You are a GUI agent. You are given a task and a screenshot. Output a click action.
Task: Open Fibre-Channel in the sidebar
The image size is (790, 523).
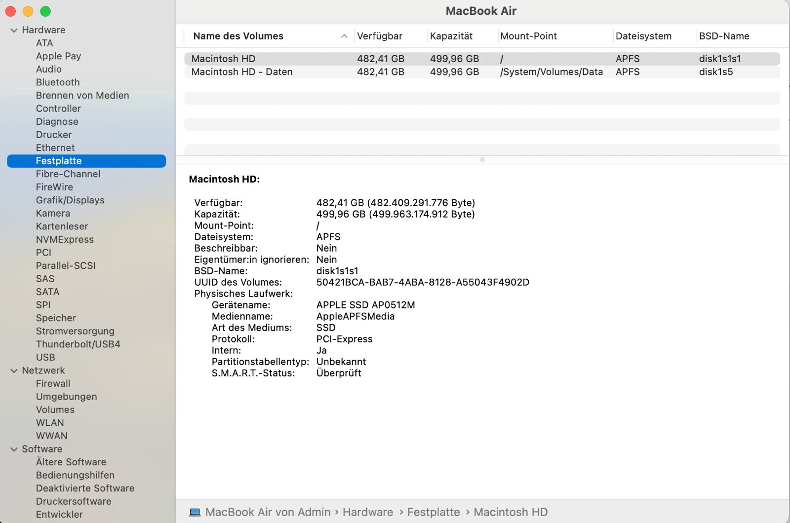[68, 174]
